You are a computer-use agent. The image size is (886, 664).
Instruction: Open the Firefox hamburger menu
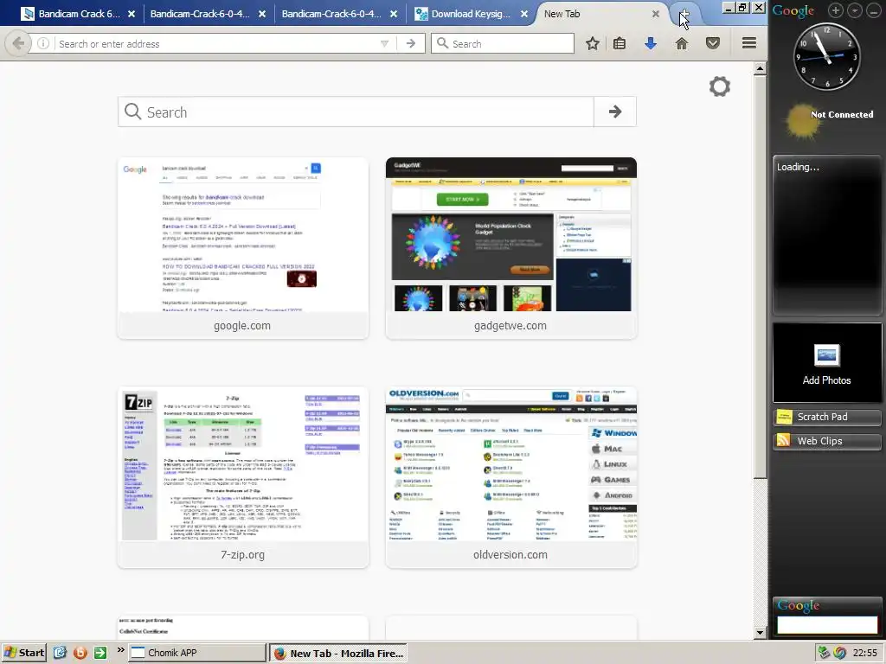tap(749, 43)
